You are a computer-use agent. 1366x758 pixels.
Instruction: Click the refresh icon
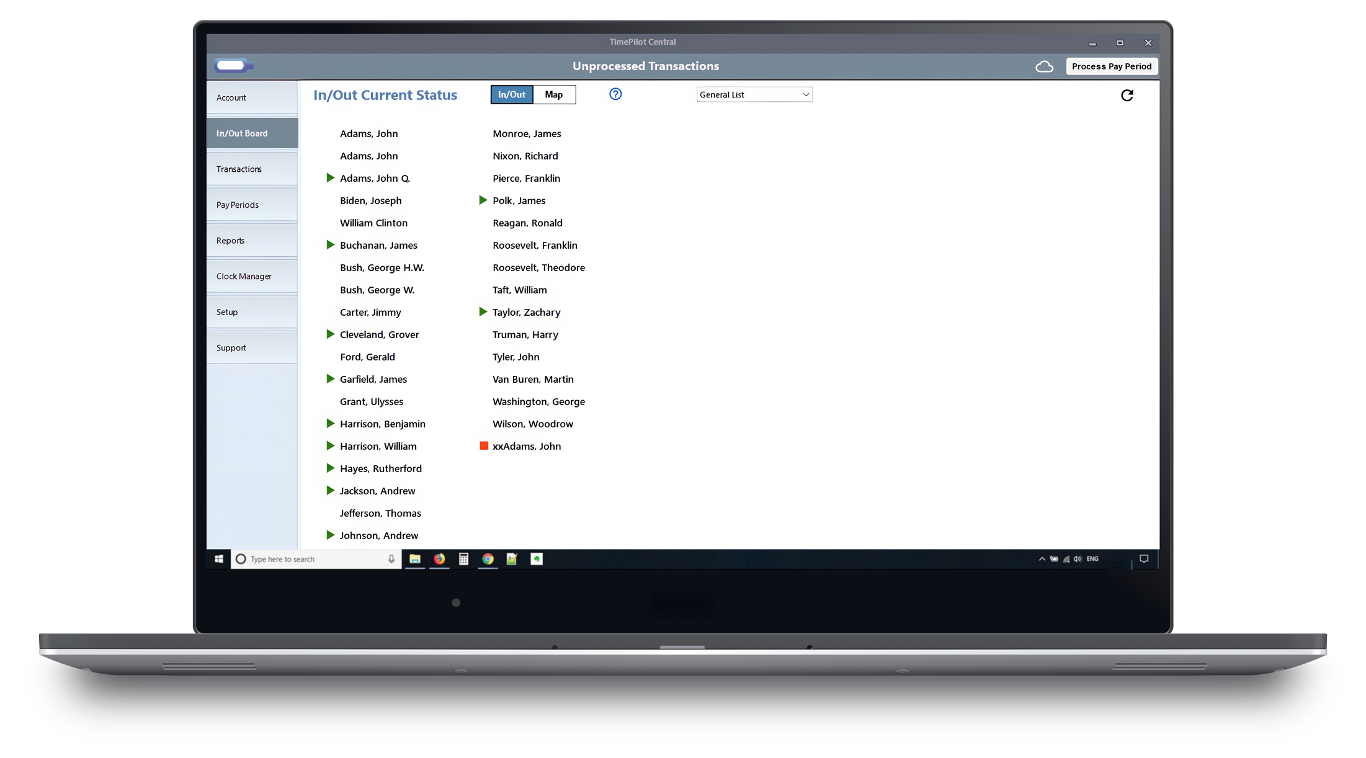click(x=1127, y=96)
